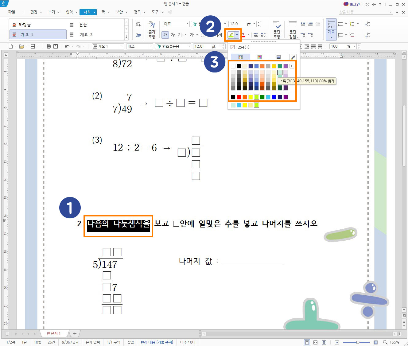Click the page view mode icon in status bar

point(307,342)
